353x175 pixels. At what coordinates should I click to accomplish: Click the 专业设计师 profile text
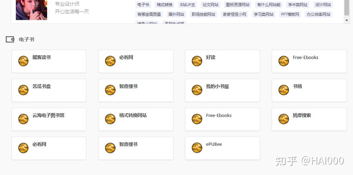point(67,4)
